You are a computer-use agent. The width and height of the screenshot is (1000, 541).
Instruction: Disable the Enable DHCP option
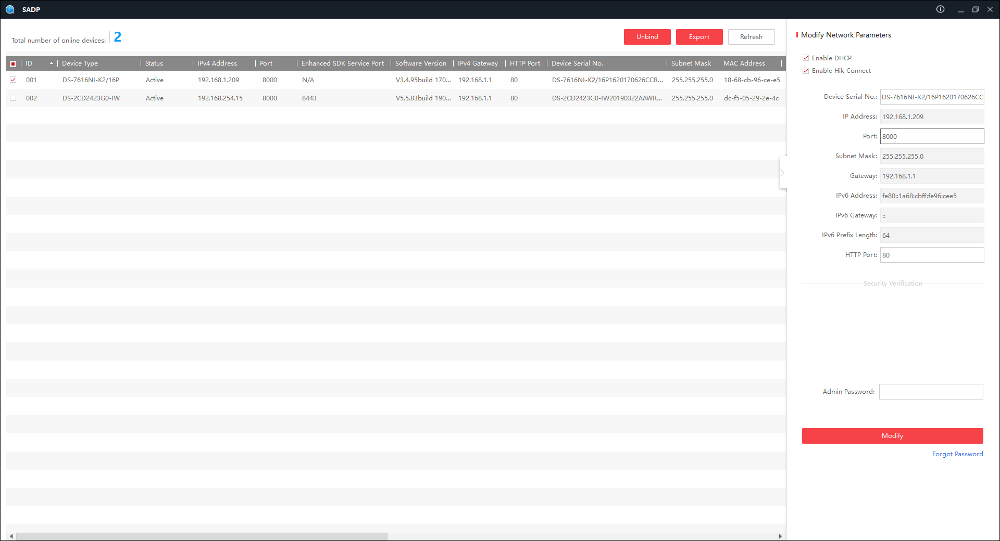(x=806, y=58)
